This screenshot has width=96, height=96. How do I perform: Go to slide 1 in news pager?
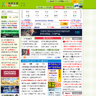(23, 57)
